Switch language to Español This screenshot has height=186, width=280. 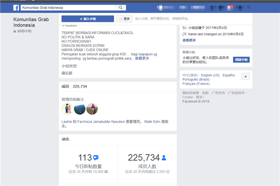click(x=228, y=75)
